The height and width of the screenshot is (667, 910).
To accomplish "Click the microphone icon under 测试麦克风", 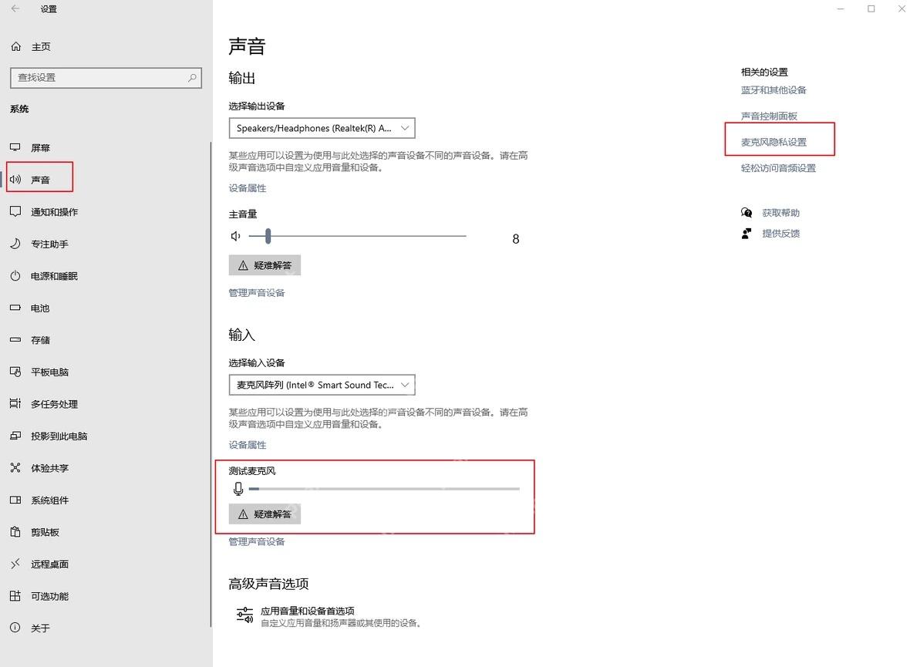I will point(238,489).
